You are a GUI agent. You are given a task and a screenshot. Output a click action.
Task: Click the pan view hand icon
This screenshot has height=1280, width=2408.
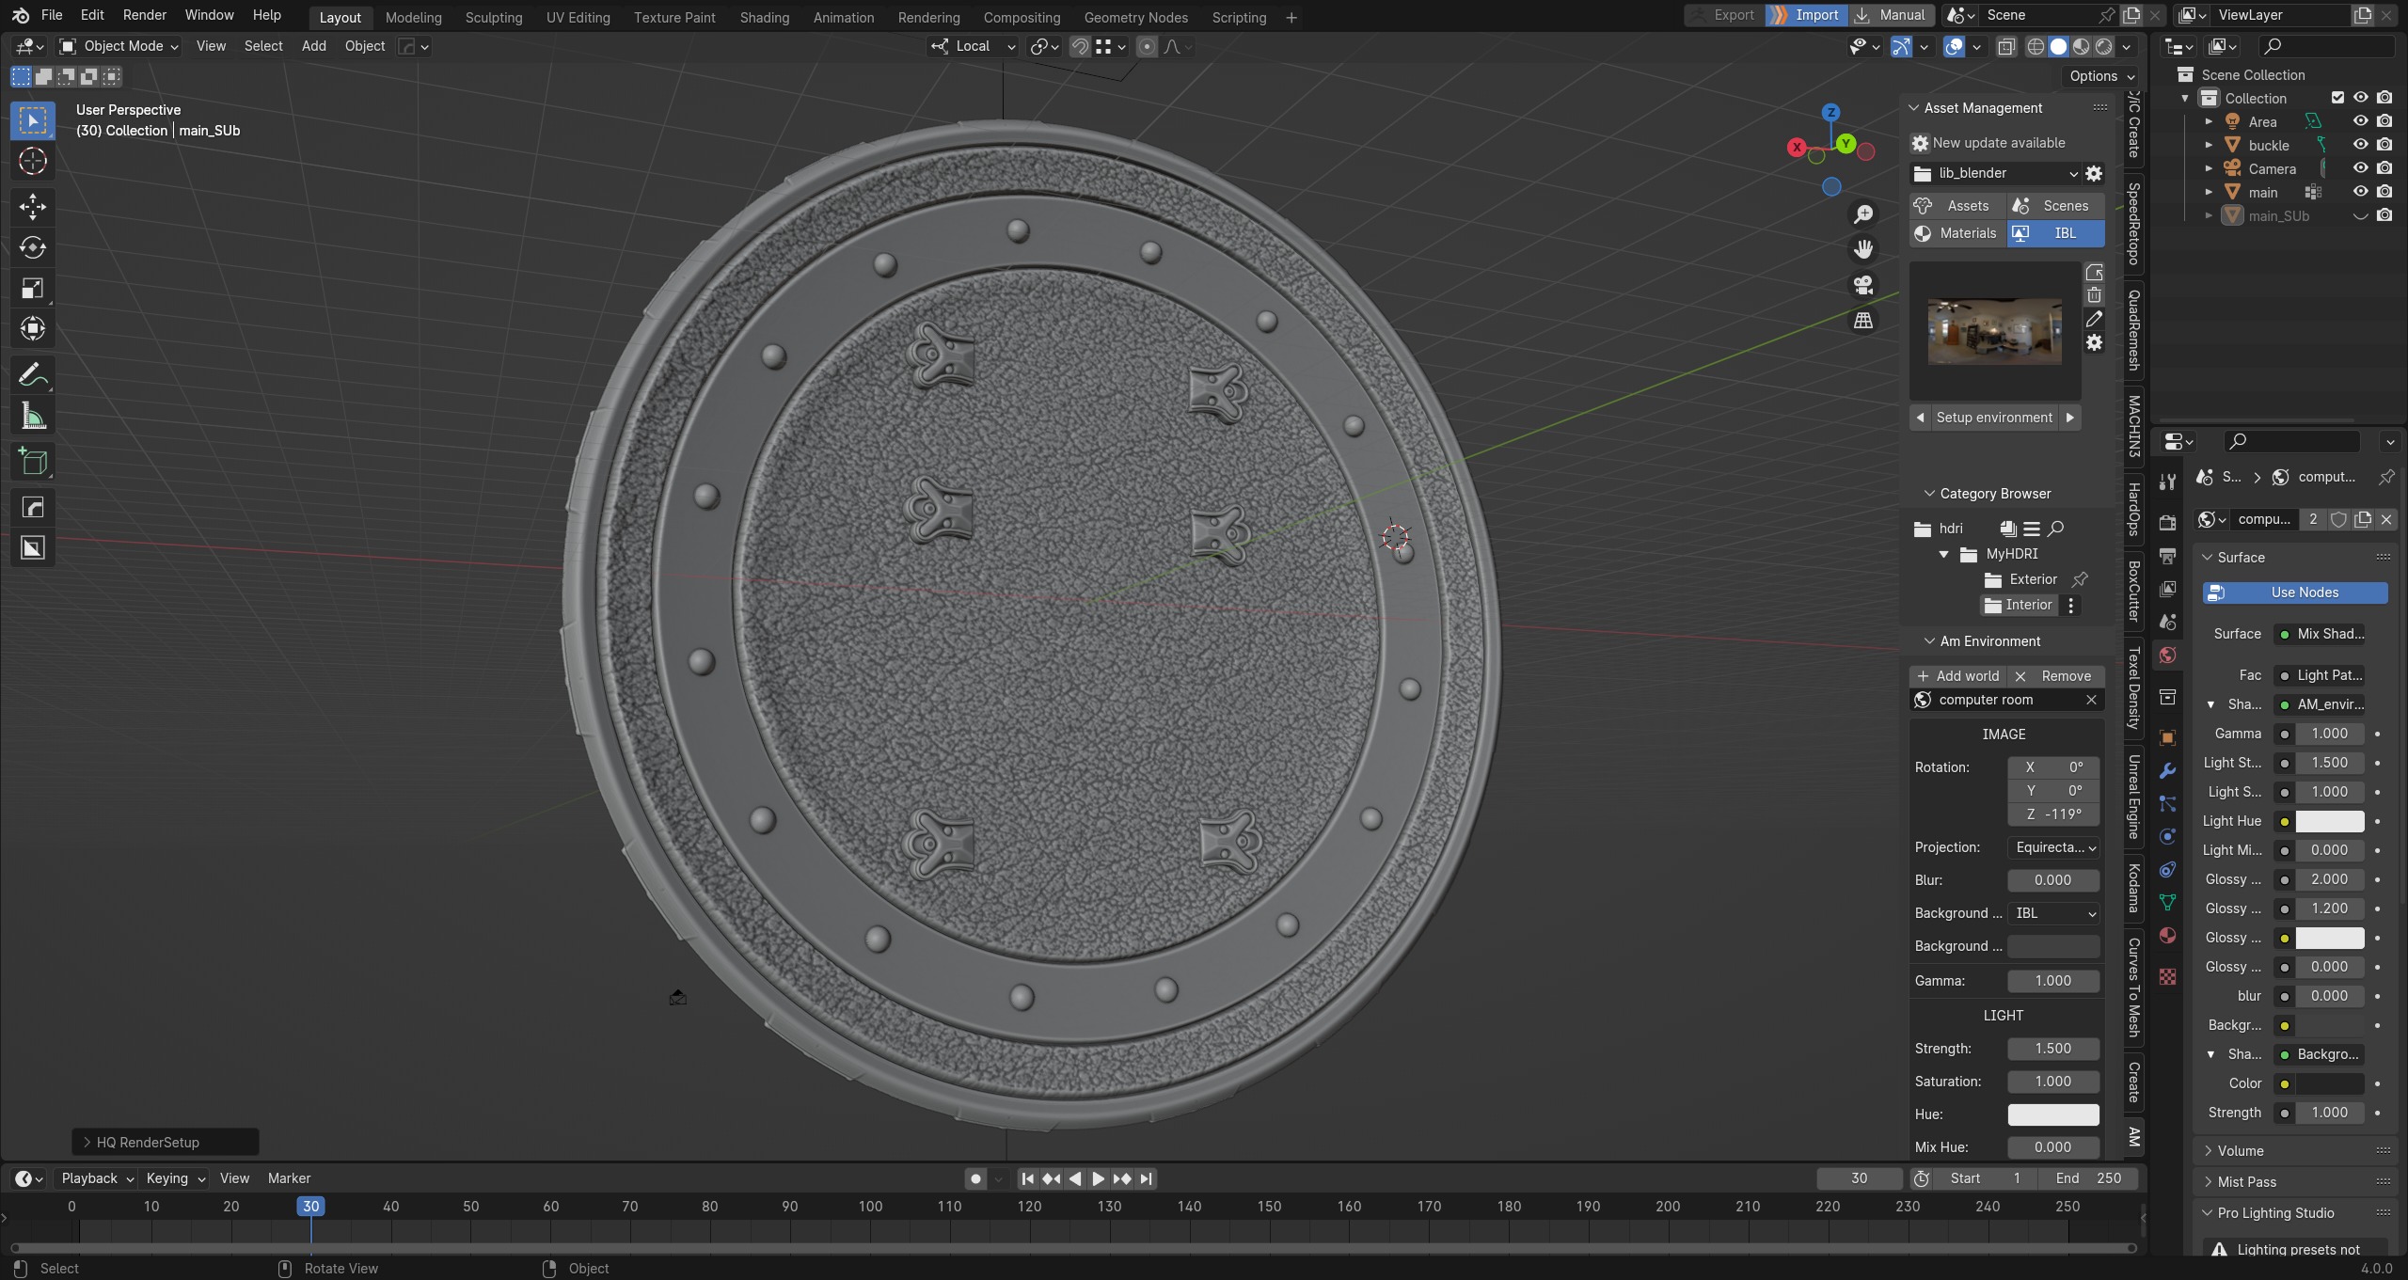click(1862, 249)
